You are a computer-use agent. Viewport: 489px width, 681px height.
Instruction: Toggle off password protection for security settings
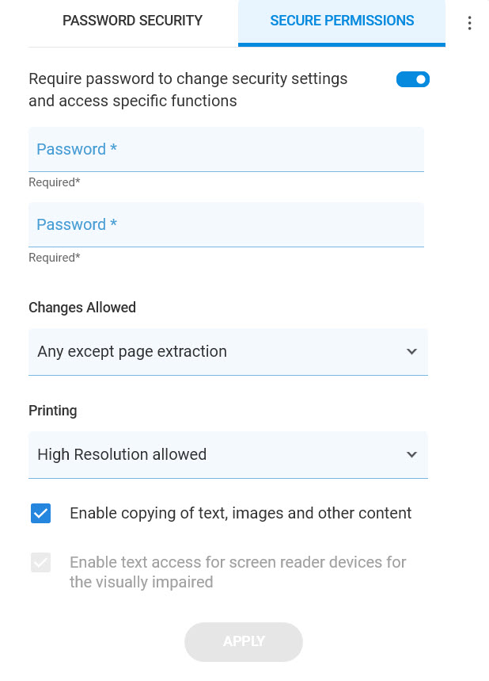pyautogui.click(x=413, y=79)
